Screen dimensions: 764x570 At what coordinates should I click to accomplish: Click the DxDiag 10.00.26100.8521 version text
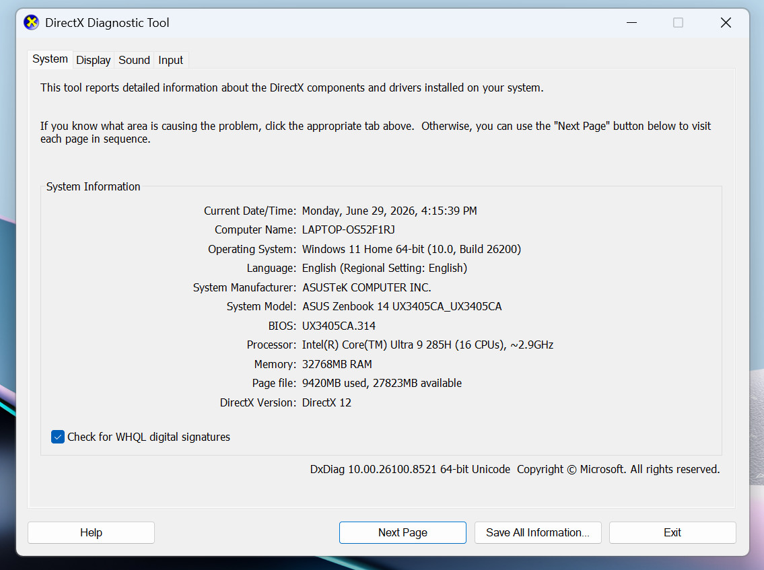[x=410, y=469]
